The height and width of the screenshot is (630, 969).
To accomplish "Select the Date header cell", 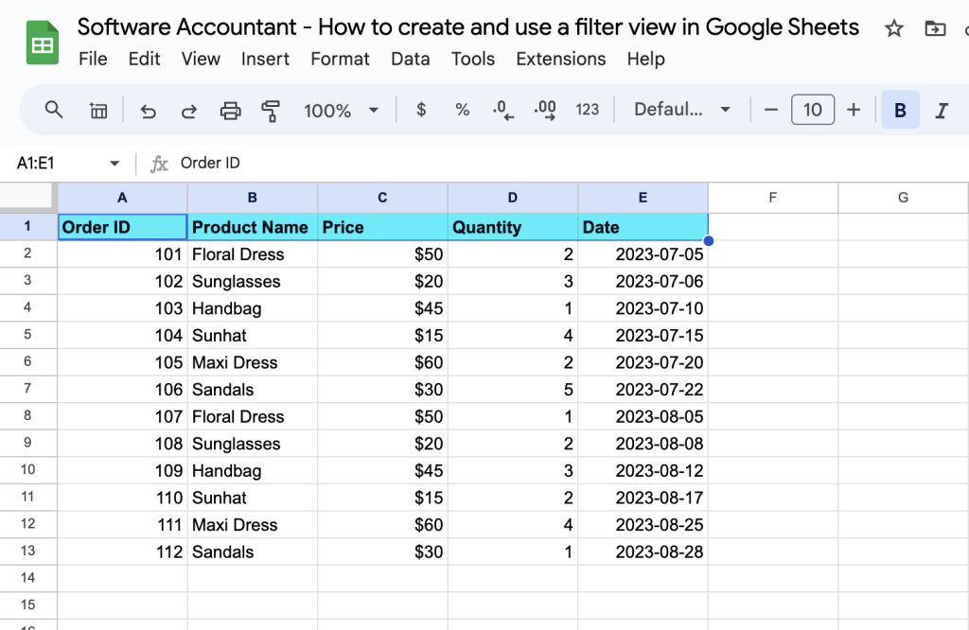I will click(643, 227).
